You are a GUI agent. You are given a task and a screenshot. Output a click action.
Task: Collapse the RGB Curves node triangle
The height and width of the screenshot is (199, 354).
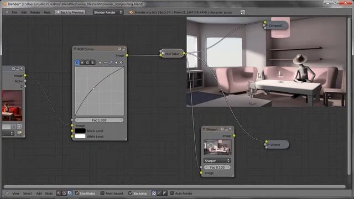[x=75, y=49]
